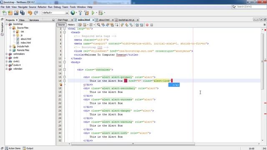267x150 pixels.
Task: Click the Save All toolbar icon
Action: (22, 13)
